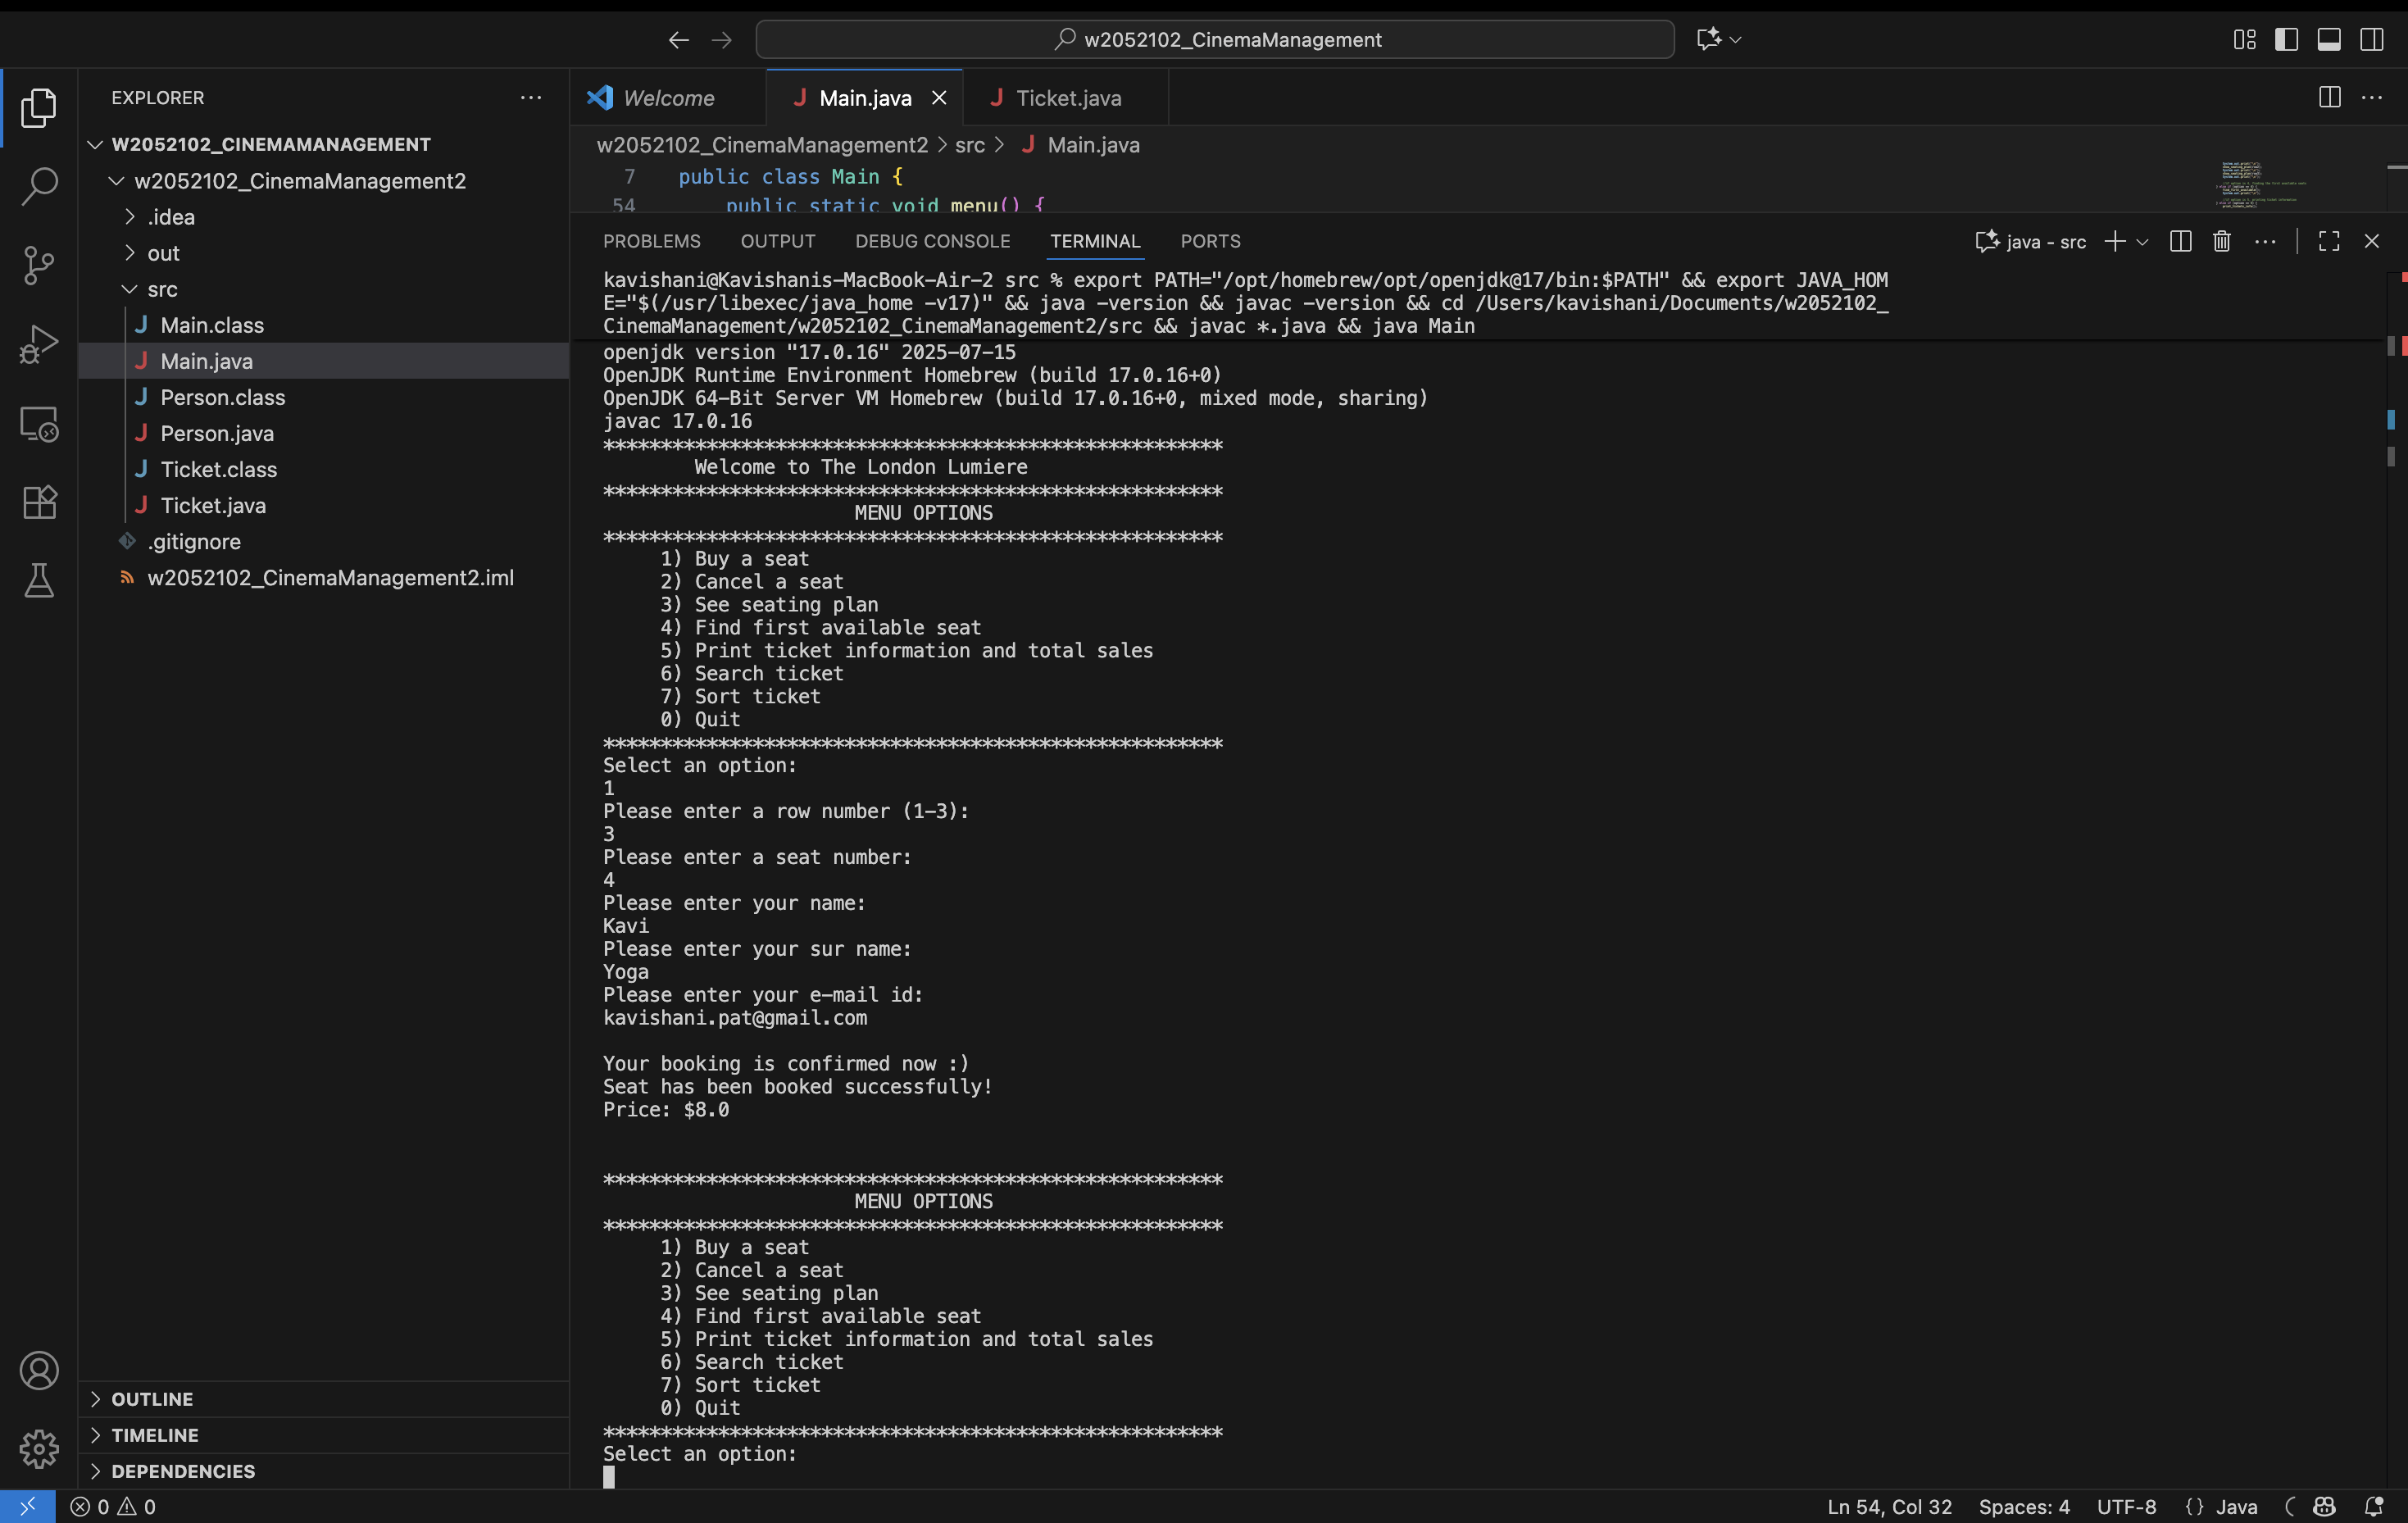
Task: Open the Source Control view
Action: (39, 265)
